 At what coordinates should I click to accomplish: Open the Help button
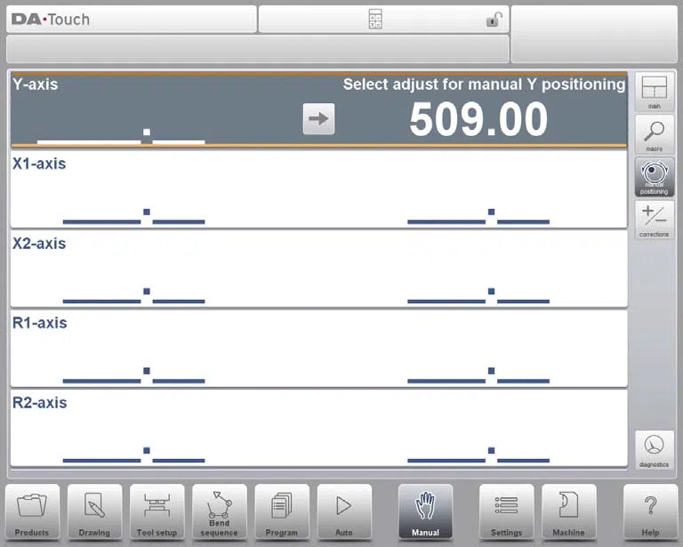[x=650, y=512]
